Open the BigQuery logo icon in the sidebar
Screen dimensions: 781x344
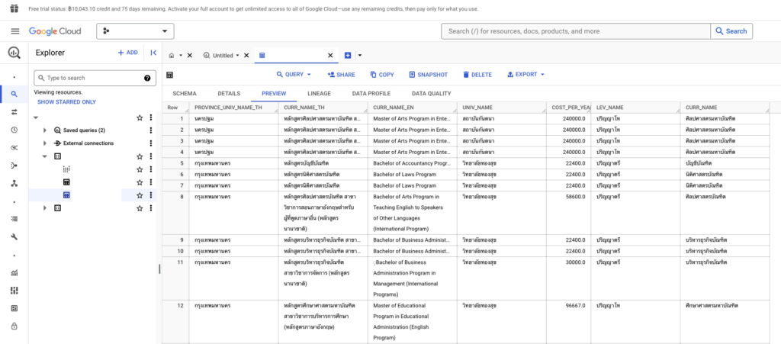pos(14,53)
